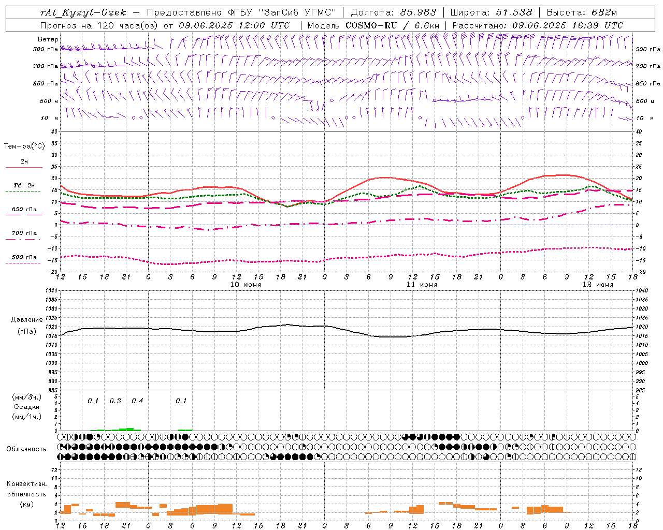Click the 10 июня date label
This screenshot has height=530, width=663.
pyautogui.click(x=246, y=285)
